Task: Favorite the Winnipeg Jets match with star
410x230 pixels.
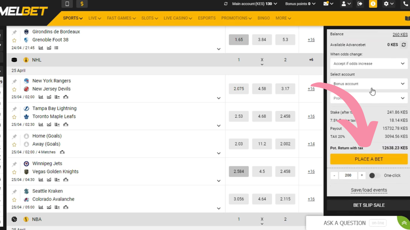Action: click(14, 172)
